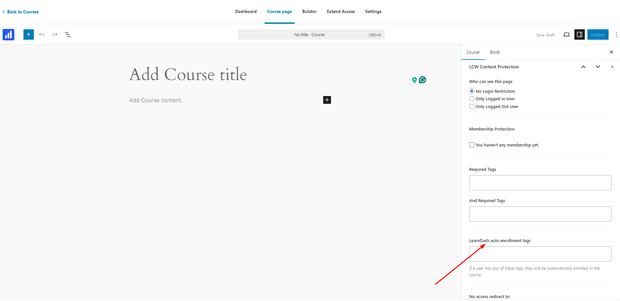Image resolution: width=620 pixels, height=301 pixels.
Task: Focus the LearnDash auto enrollment tags input
Action: click(x=540, y=254)
